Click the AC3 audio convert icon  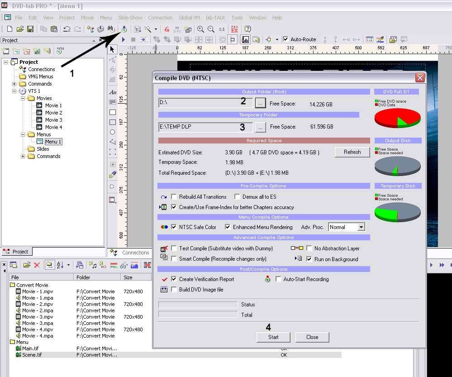103,265
